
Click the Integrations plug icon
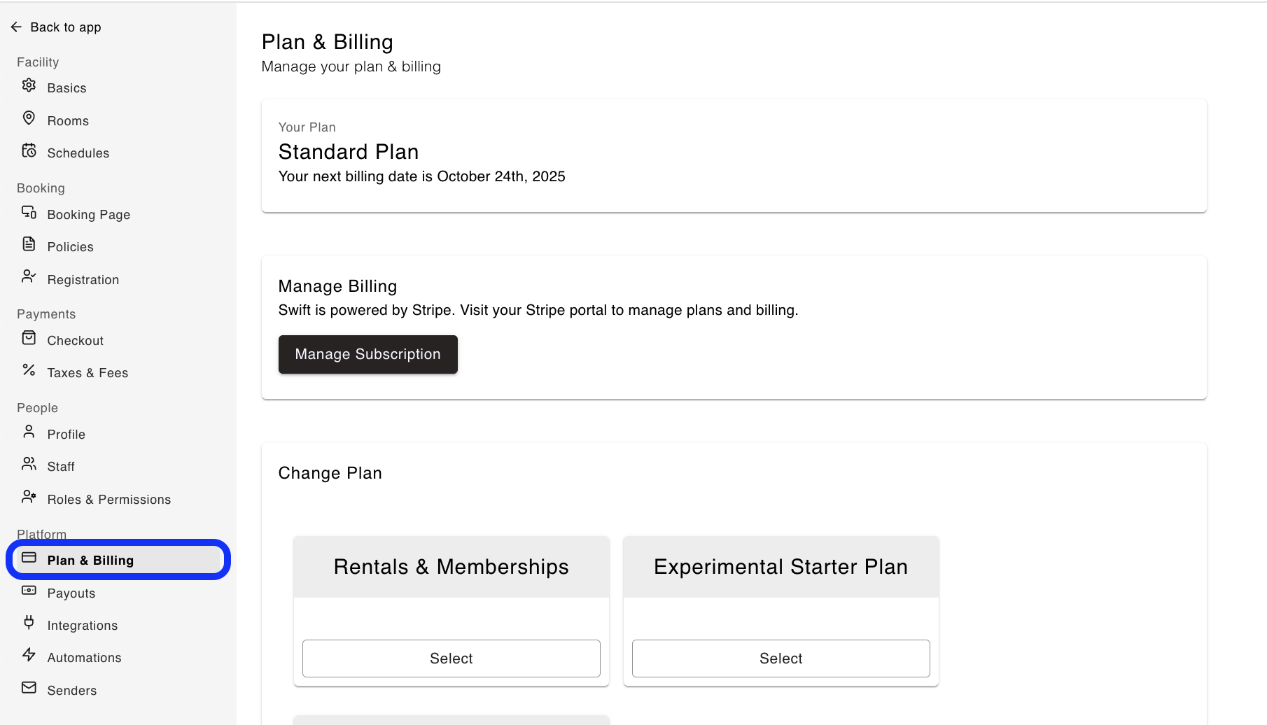[29, 622]
